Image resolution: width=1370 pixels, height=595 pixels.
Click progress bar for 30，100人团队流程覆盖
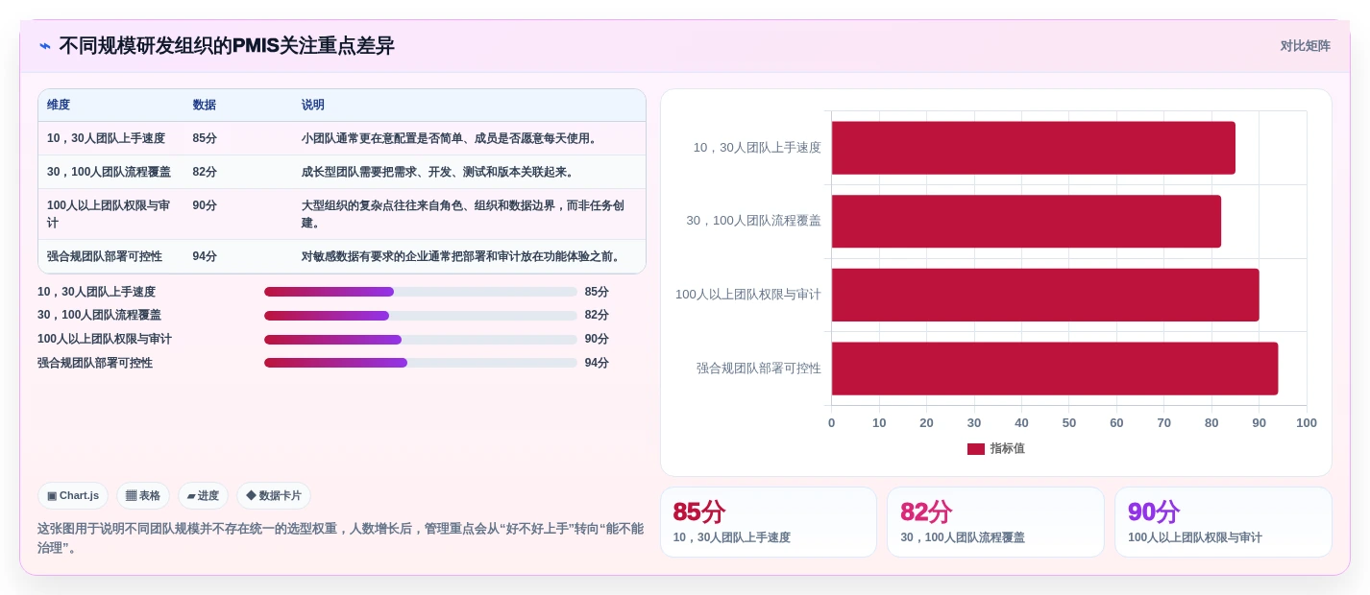(421, 316)
